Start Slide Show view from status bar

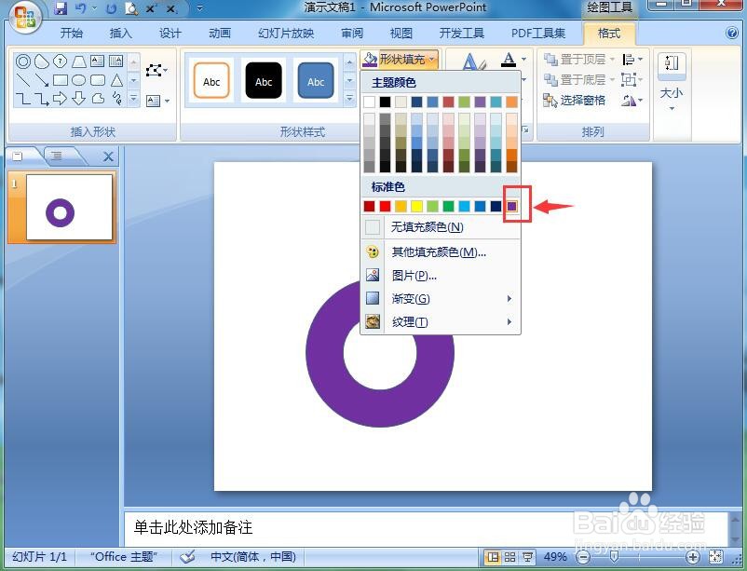point(527,557)
